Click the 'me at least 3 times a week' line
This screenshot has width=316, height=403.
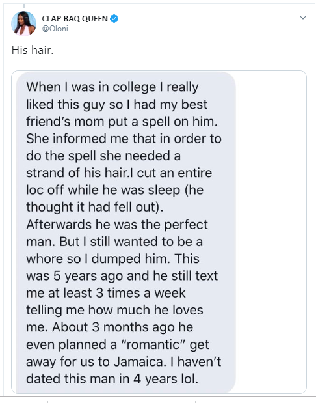point(105,293)
